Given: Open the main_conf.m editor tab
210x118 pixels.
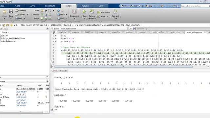Looking at the screenshot, I should (x=158, y=32).
